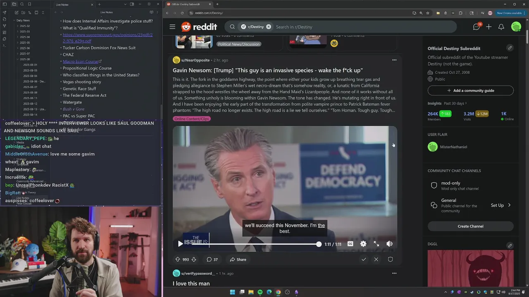Create new folder in Obsidian

[x=23, y=13]
